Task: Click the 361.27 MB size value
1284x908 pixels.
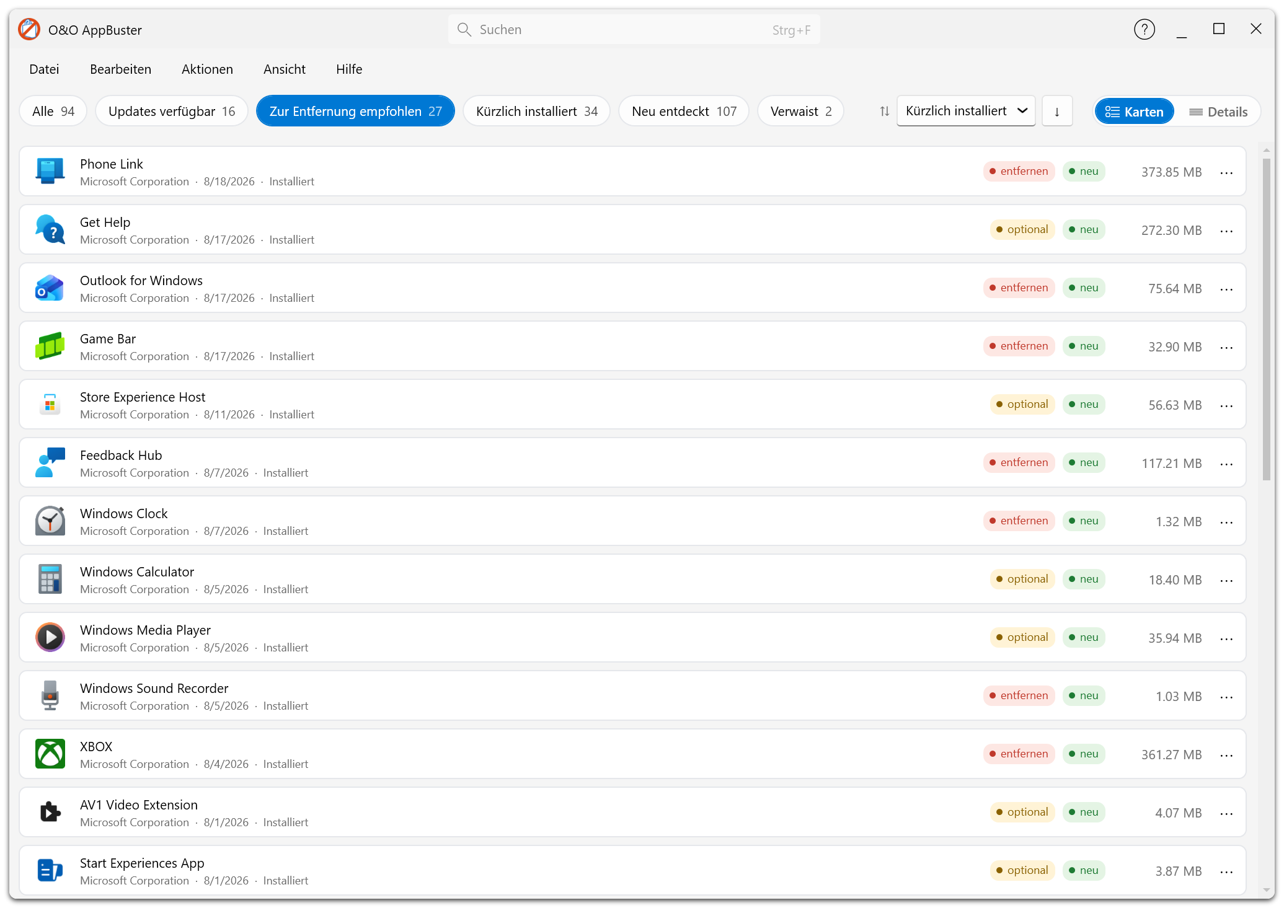Action: [1171, 755]
